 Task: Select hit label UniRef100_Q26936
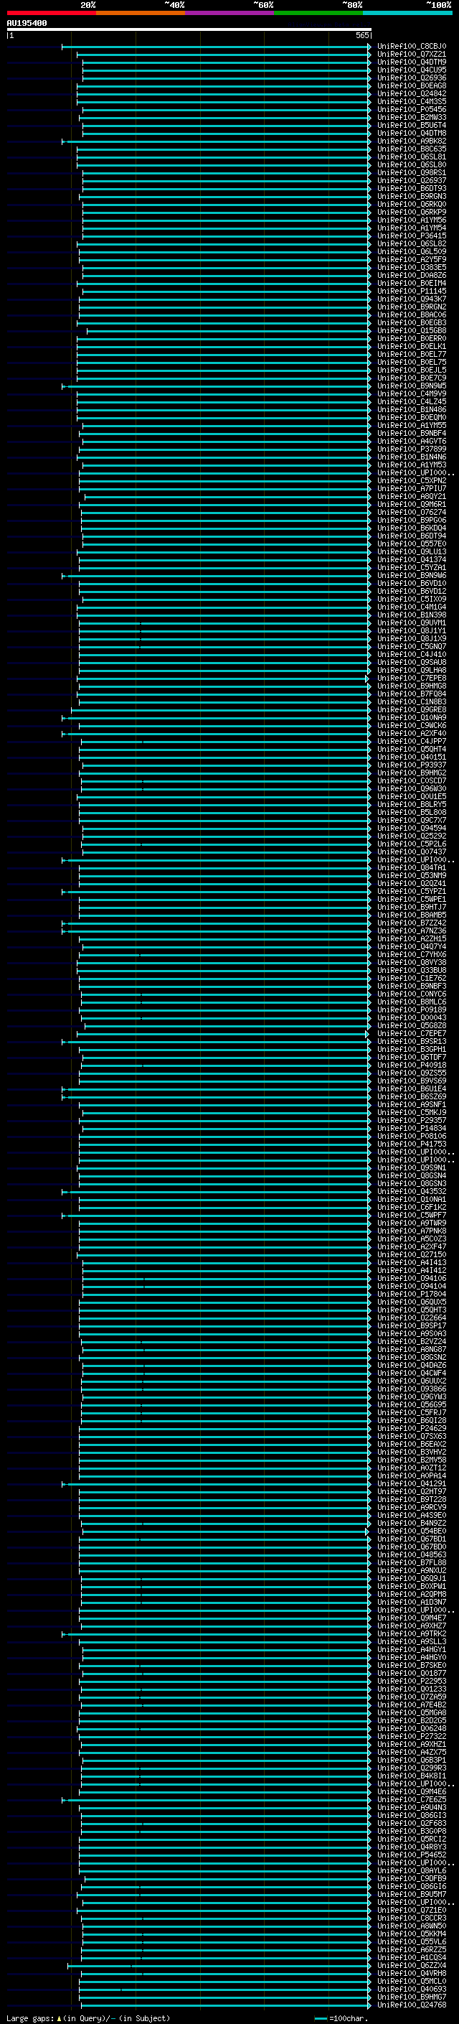(x=412, y=78)
